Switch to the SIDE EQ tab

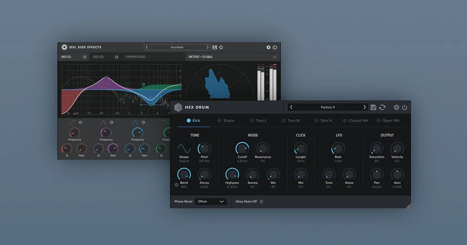click(98, 57)
